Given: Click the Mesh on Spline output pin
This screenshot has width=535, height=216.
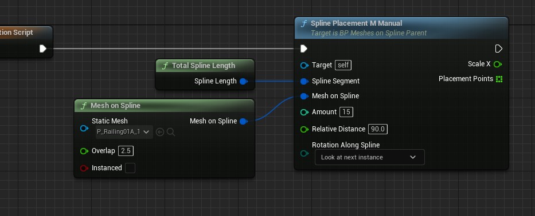Looking at the screenshot, I should (243, 121).
